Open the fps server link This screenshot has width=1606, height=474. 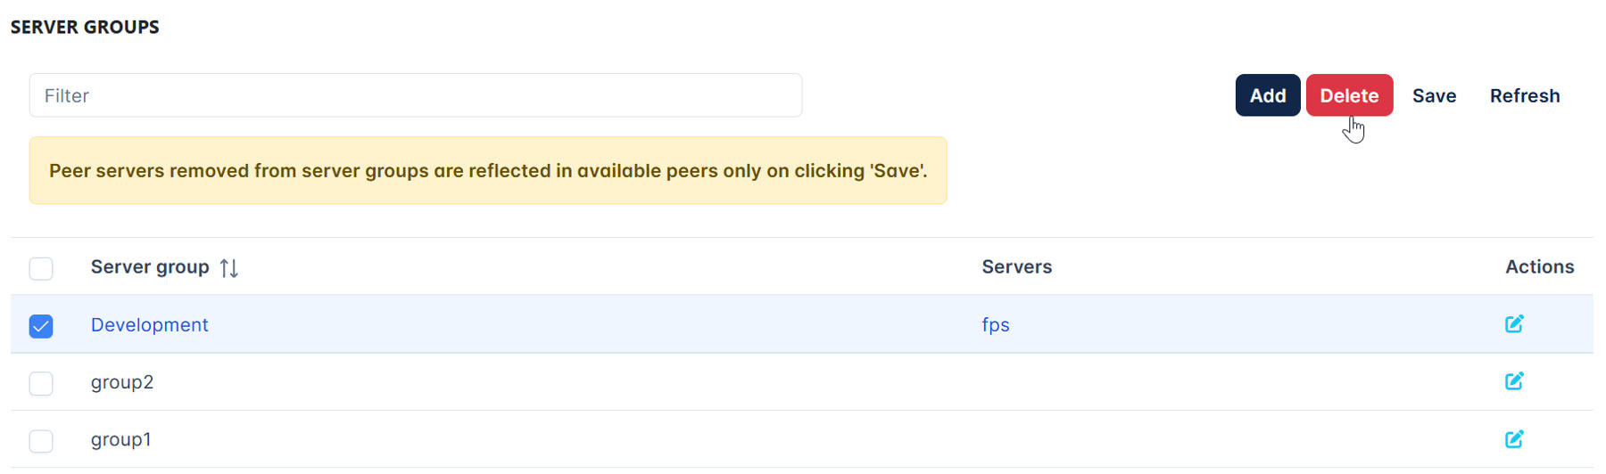tap(996, 324)
